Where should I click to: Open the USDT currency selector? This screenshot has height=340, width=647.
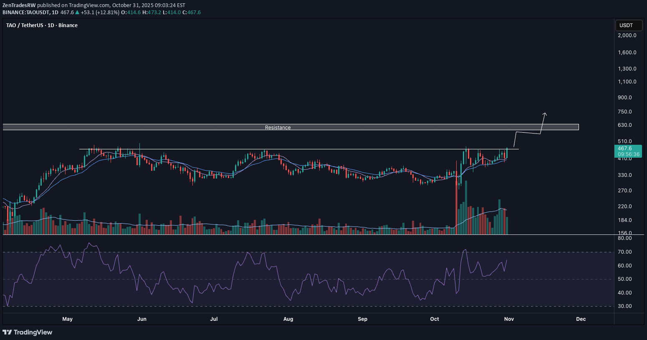pos(626,25)
